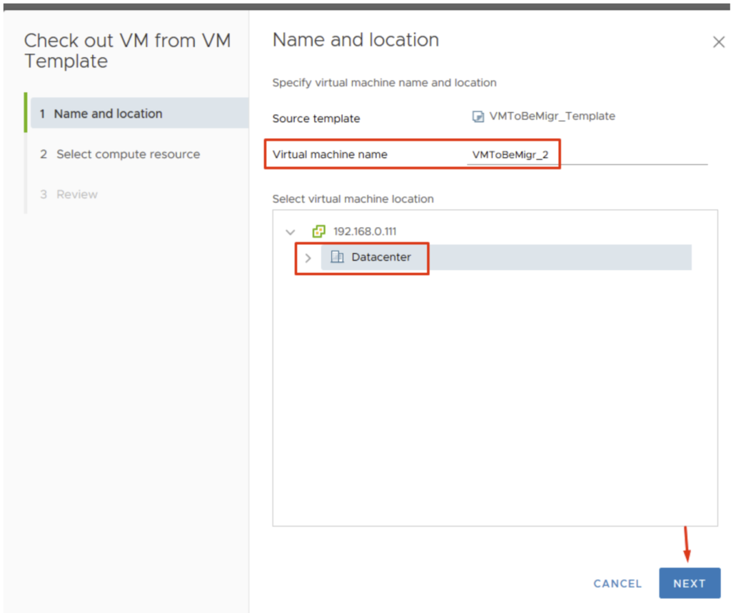Click the Name and location heading
The height and width of the screenshot is (613, 731).
[356, 40]
